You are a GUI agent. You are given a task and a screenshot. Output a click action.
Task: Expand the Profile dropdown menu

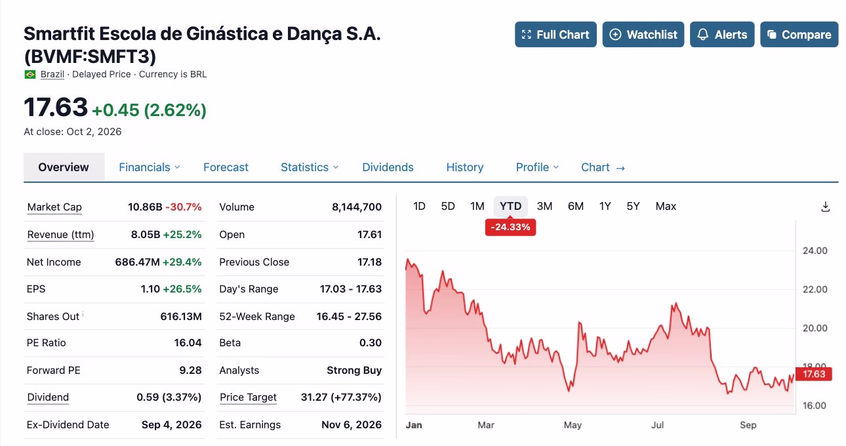[537, 167]
